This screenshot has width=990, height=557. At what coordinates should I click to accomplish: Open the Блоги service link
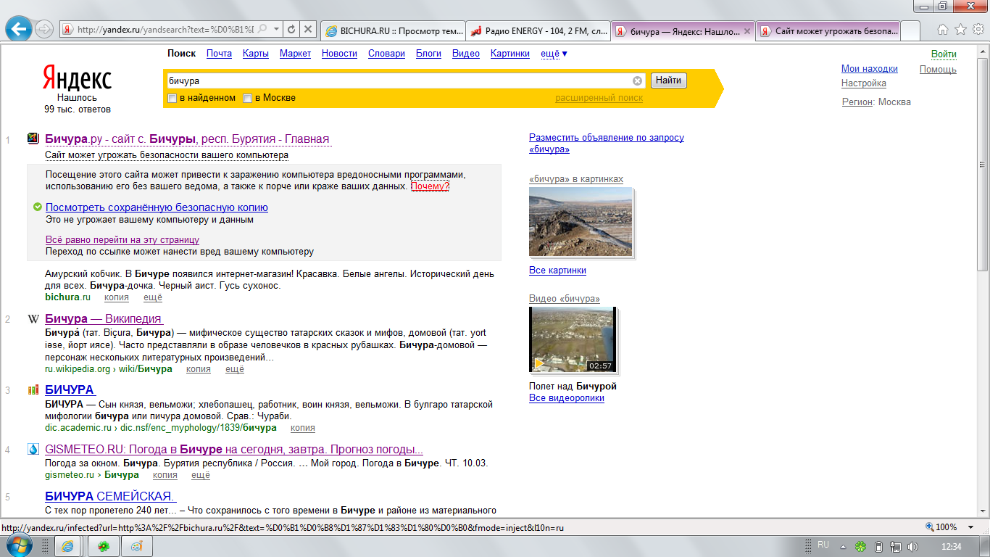(x=428, y=54)
